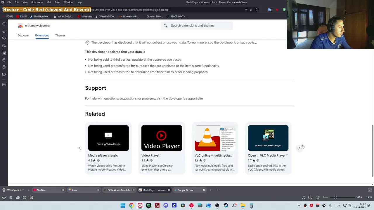Image resolution: width=374 pixels, height=210 pixels.
Task: Open the Video Player extension thumbnail
Action: click(x=162, y=138)
